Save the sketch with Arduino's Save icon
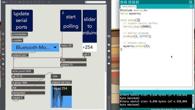 click(137, 2)
